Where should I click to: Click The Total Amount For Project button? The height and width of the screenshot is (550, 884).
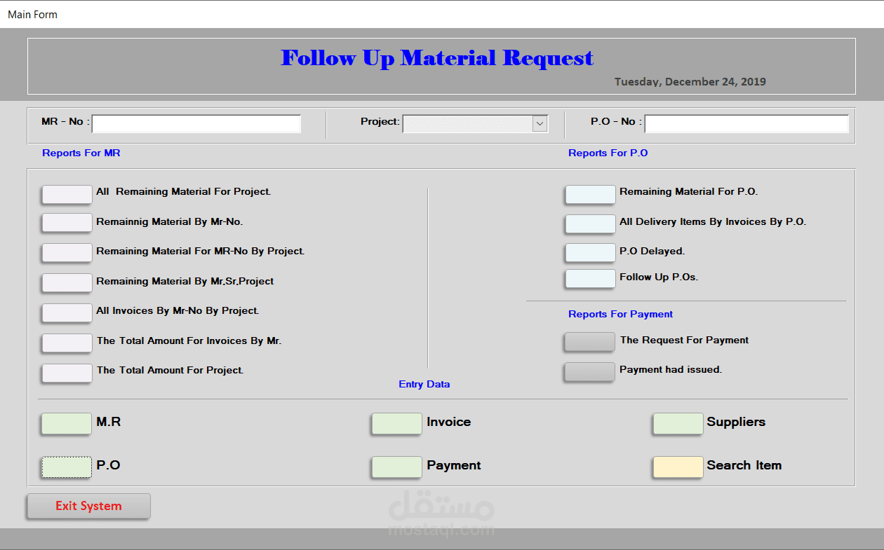(x=67, y=373)
